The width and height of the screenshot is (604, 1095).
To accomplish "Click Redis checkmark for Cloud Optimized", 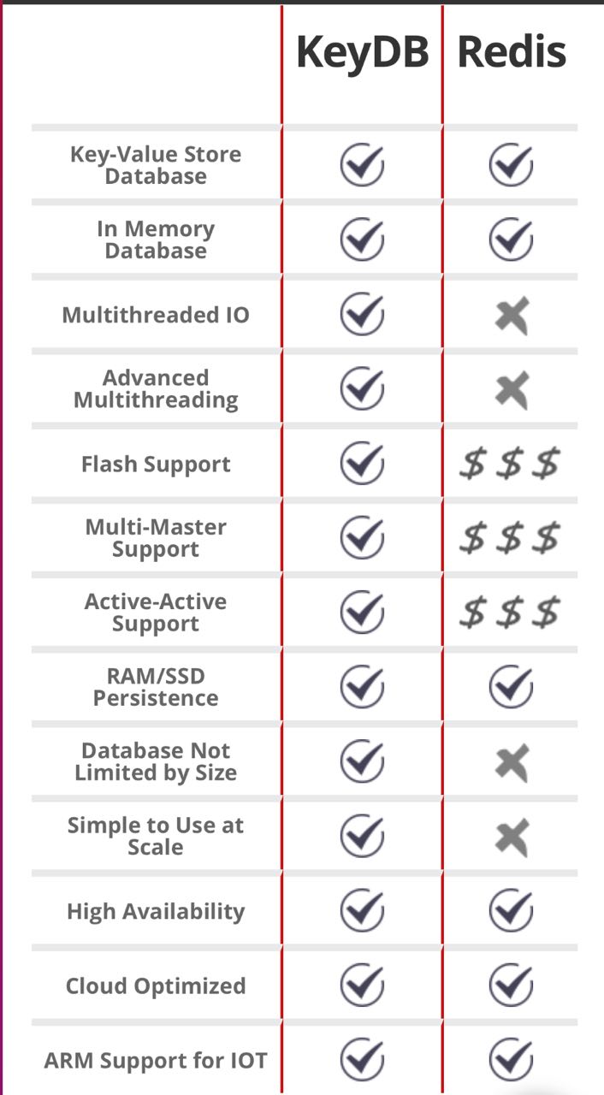I will (x=512, y=985).
